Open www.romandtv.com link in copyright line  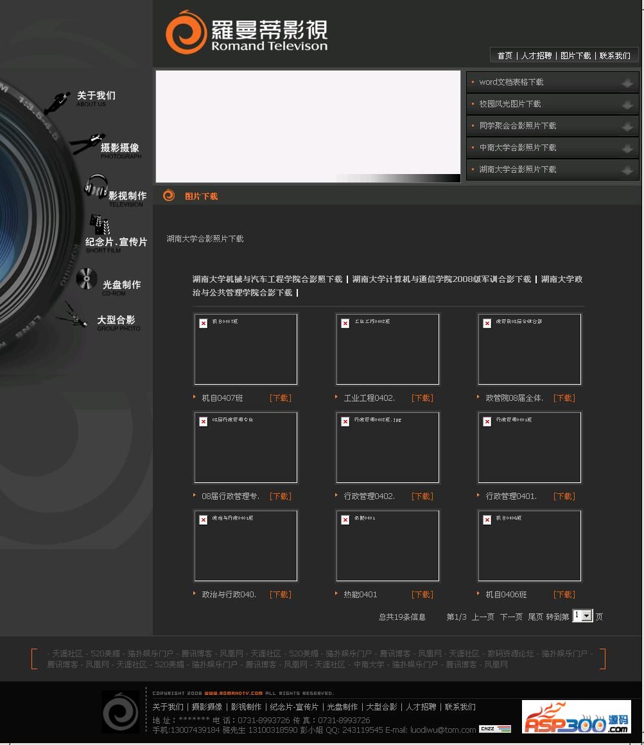(233, 693)
